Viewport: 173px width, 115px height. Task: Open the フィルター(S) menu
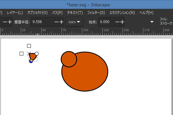tap(96, 13)
